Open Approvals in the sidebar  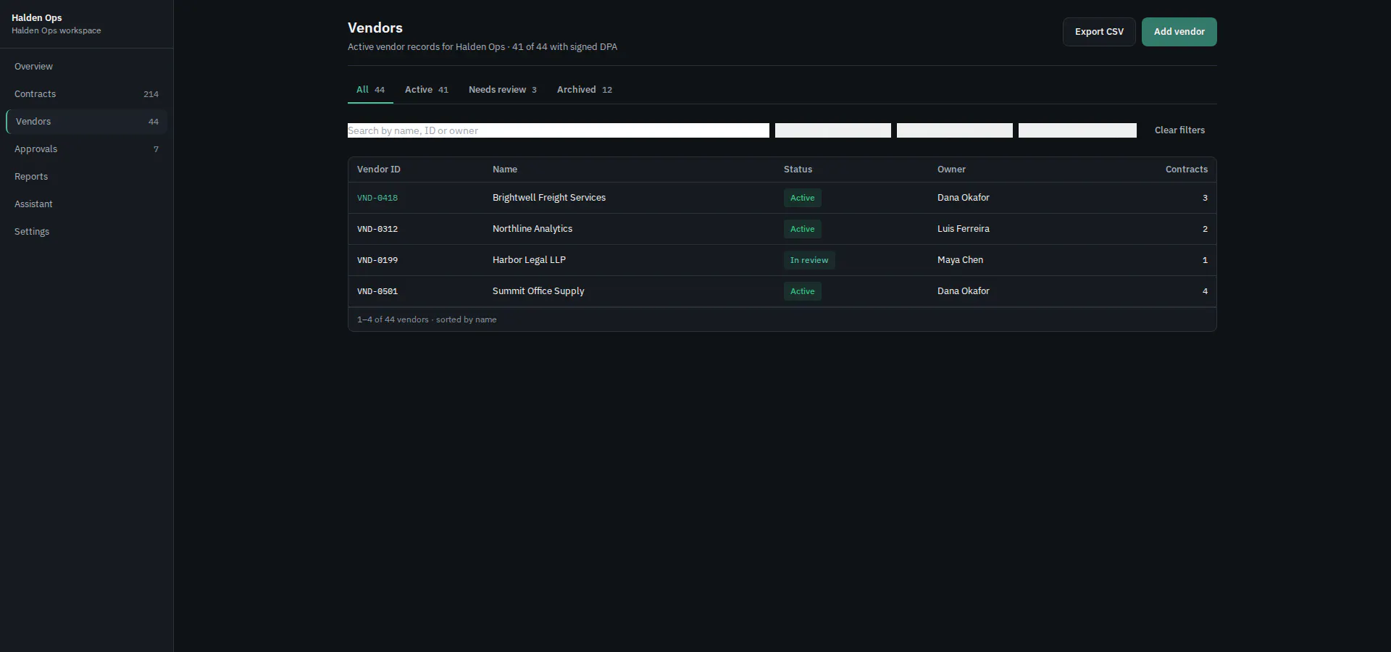[x=86, y=149]
